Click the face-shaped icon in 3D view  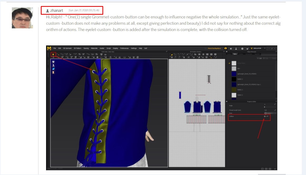click(53, 73)
